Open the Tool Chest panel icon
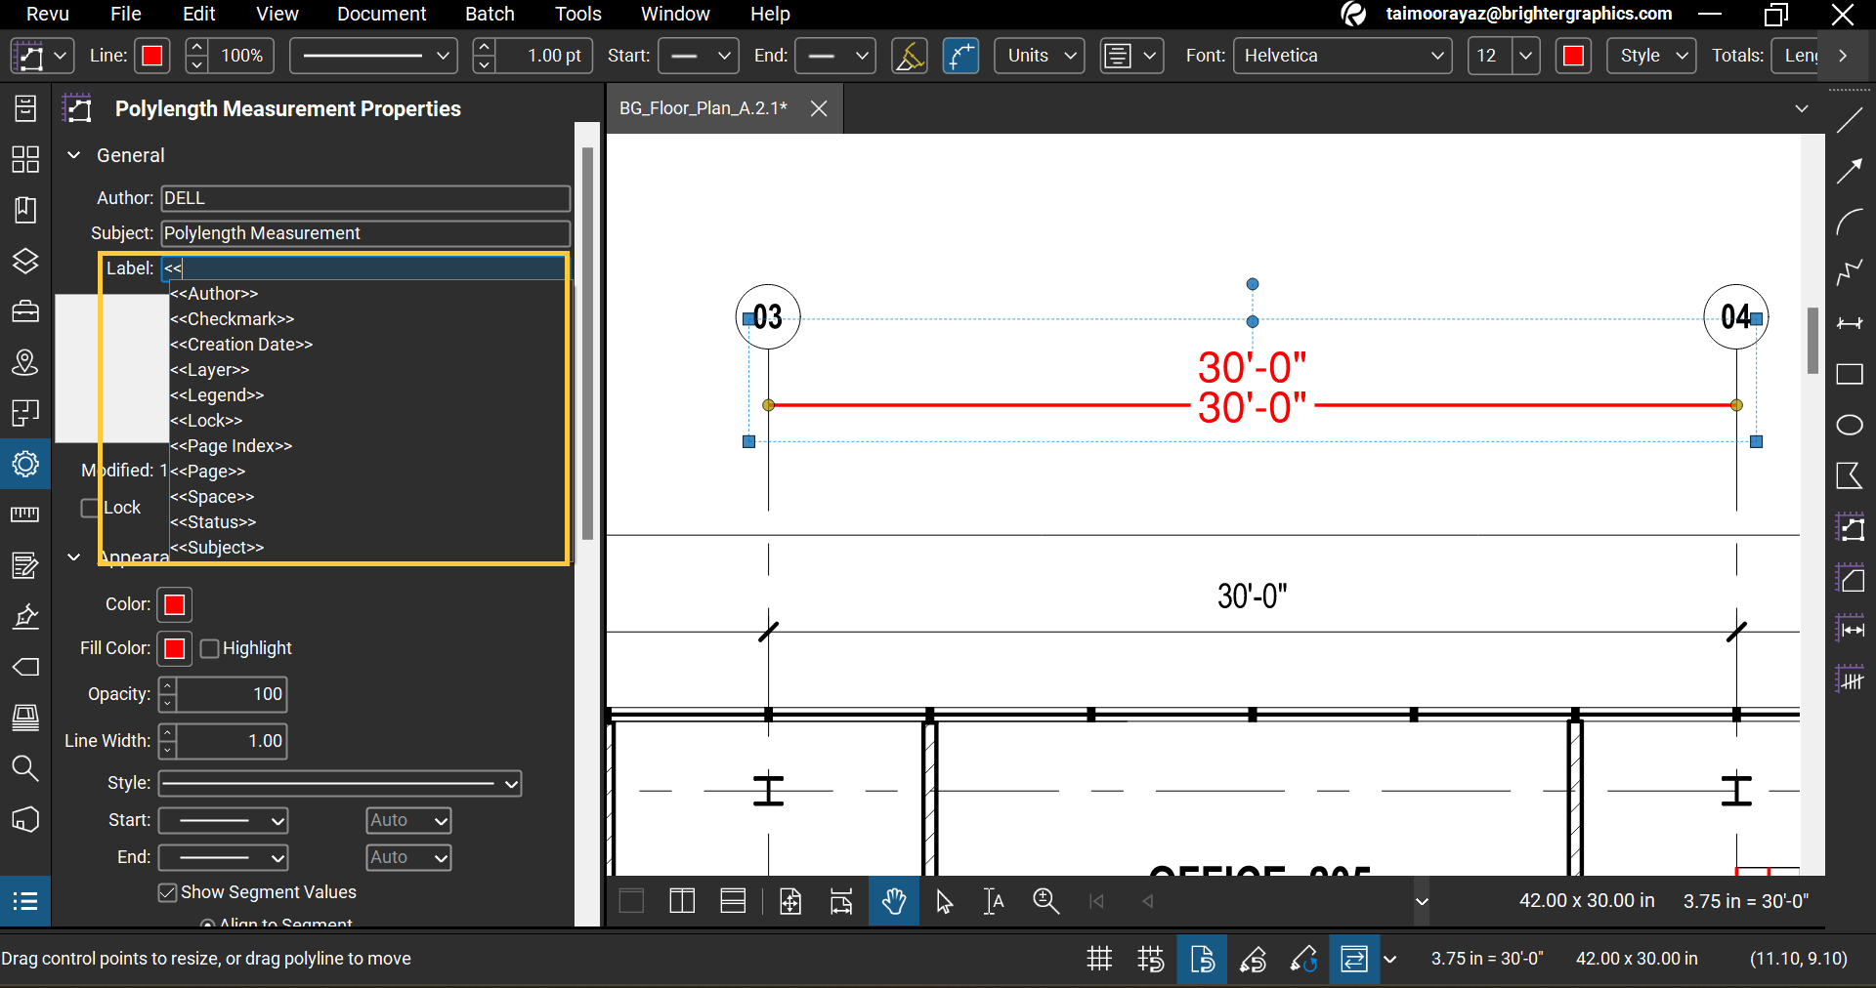Viewport: 1876px width, 988px height. pos(25,311)
